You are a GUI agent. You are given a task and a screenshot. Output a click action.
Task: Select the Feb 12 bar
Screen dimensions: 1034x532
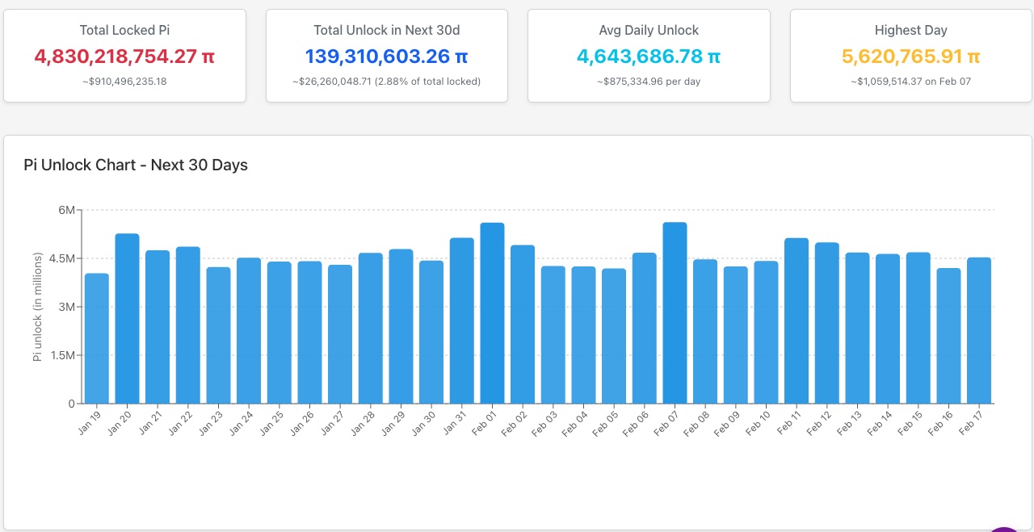point(827,323)
